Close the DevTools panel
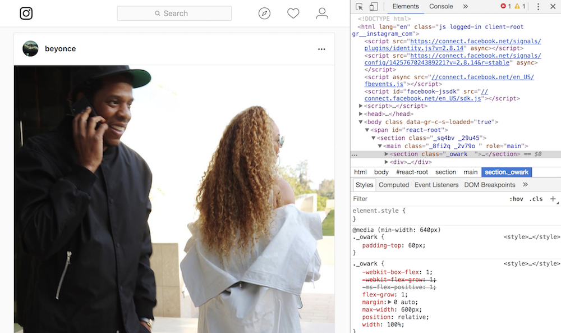The height and width of the screenshot is (333, 561). point(553,6)
